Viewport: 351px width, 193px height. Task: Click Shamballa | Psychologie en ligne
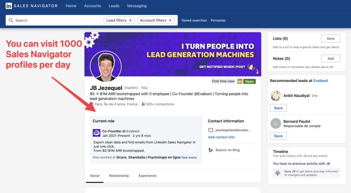point(155,157)
